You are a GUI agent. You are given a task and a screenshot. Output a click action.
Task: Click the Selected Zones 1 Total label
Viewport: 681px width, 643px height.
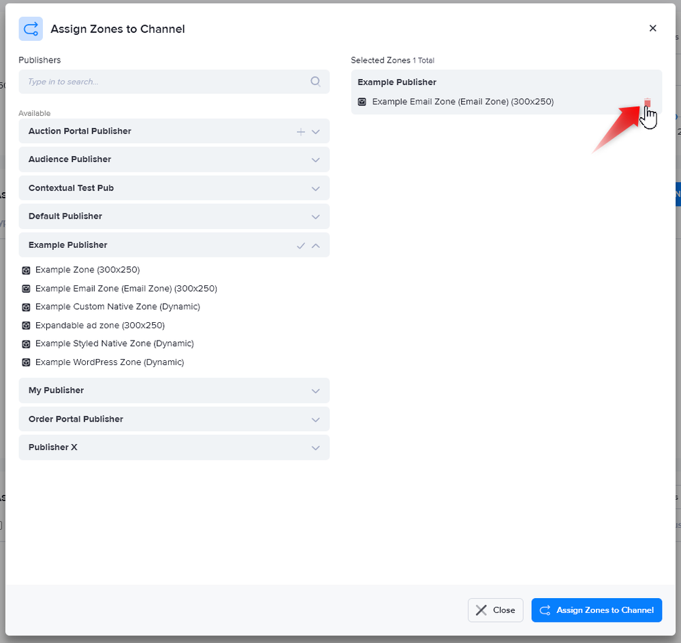point(393,61)
